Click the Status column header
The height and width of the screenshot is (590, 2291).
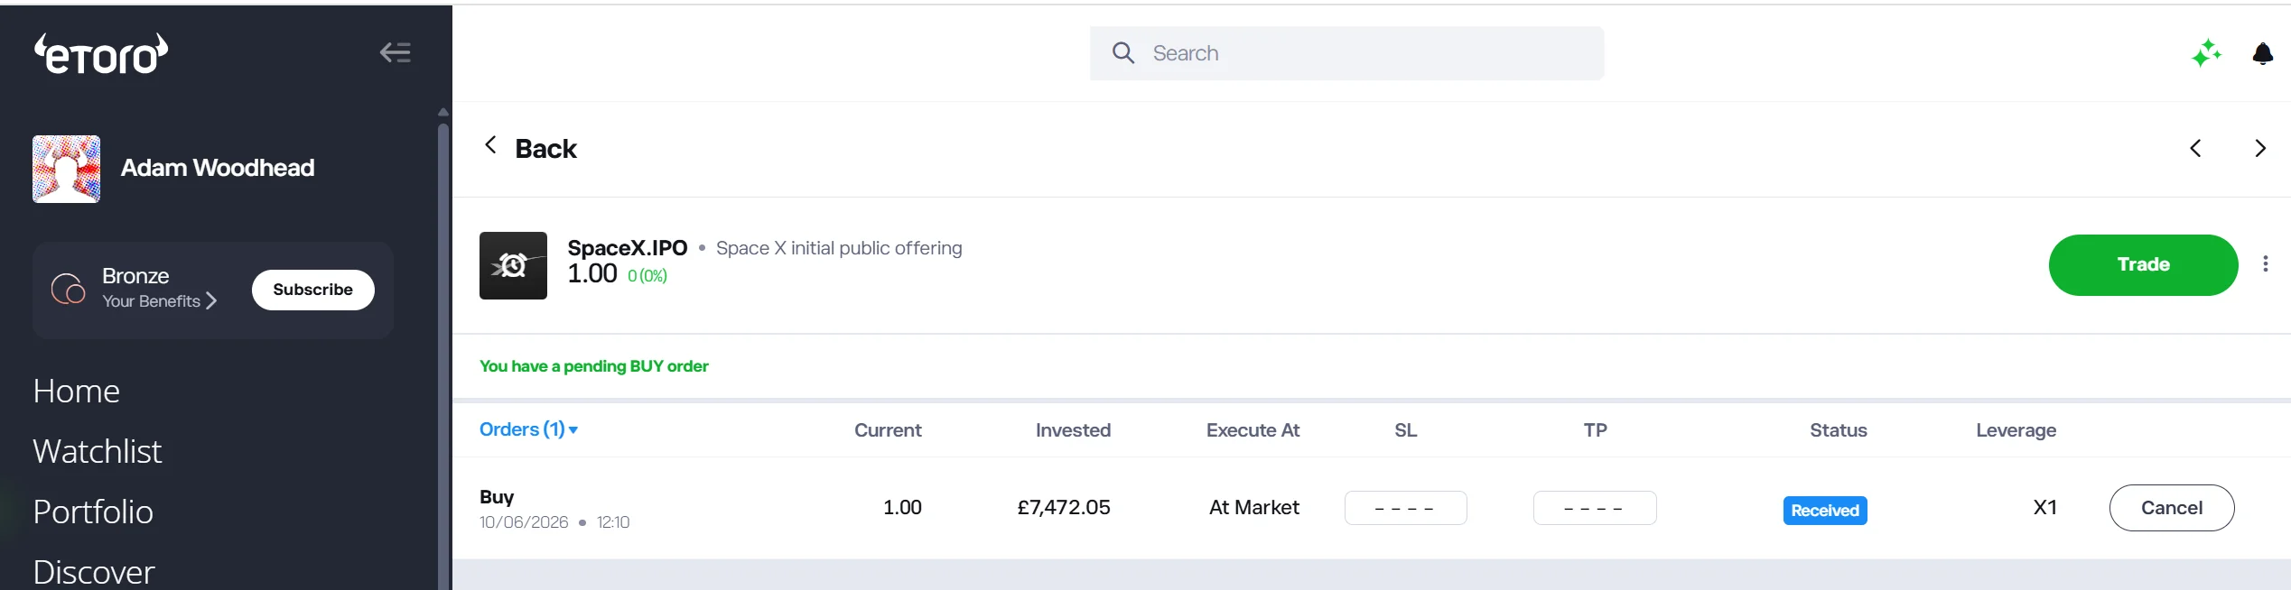coord(1838,430)
